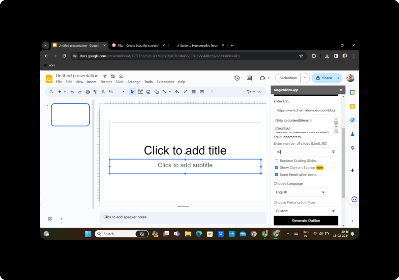The width and height of the screenshot is (399, 280).
Task: Open the File menu
Action: click(x=59, y=82)
